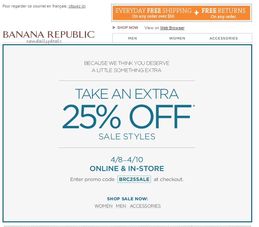Follow the WOMEN sale link
Screen dimensions: 259x227
click(103, 206)
